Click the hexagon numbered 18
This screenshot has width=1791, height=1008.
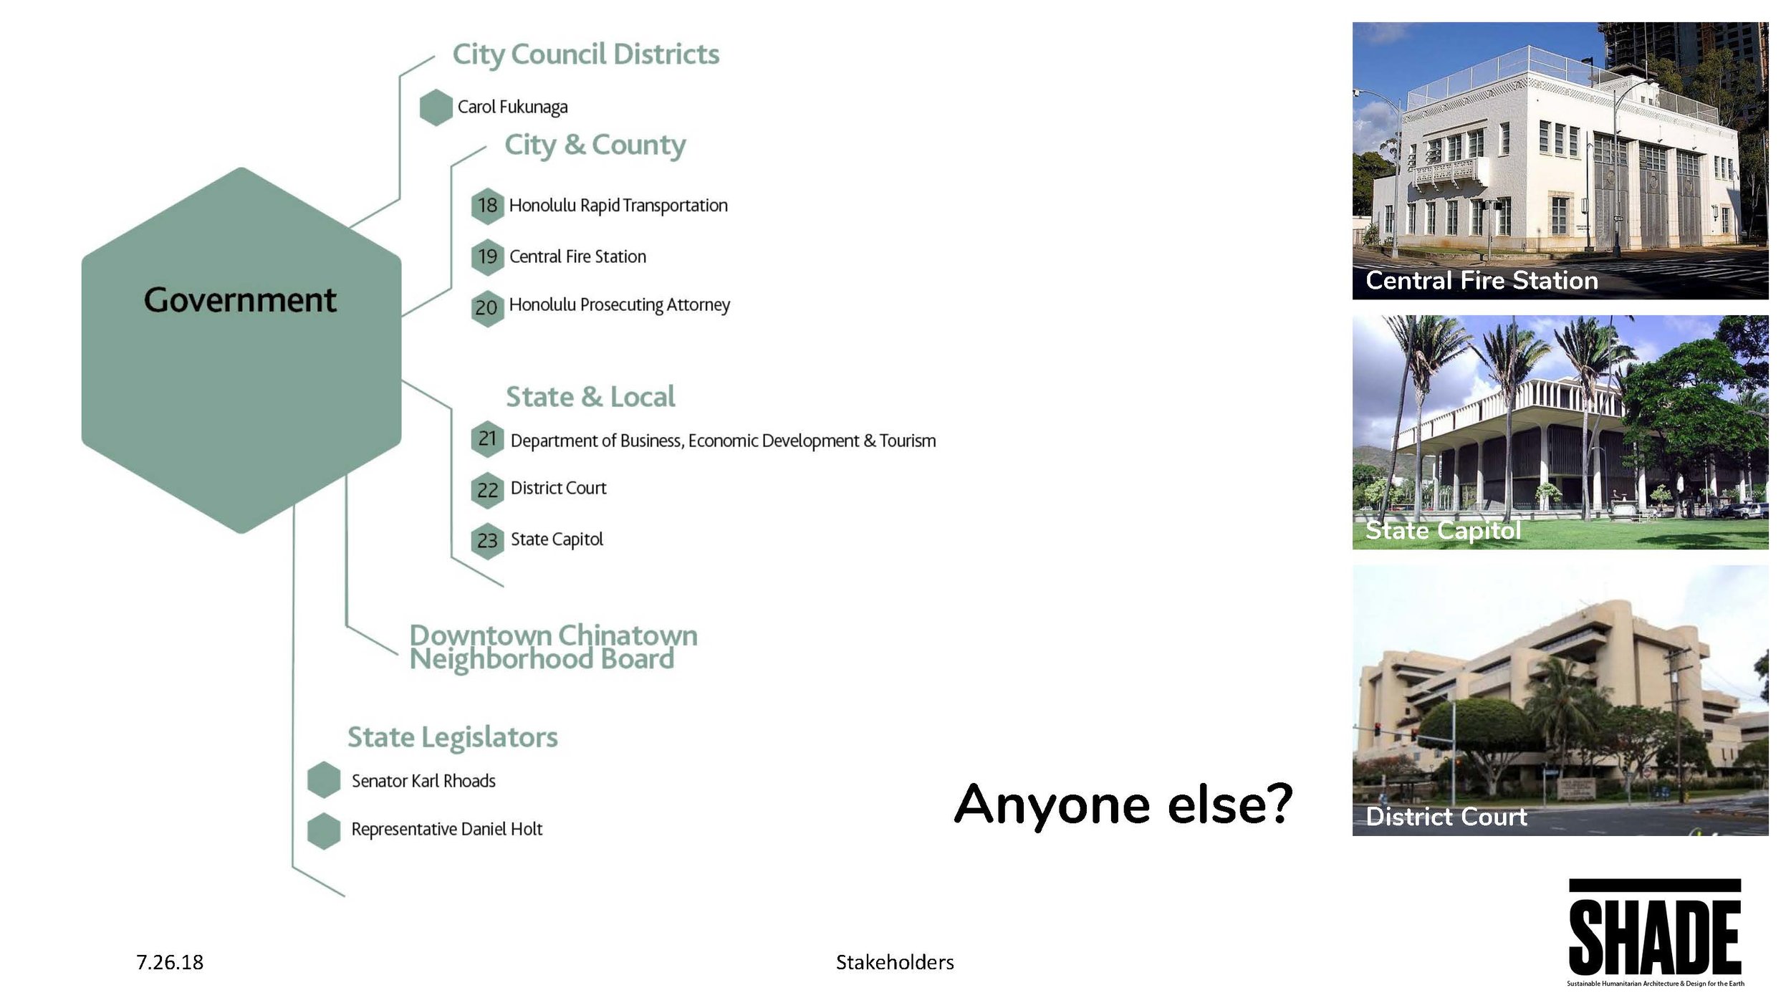point(487,206)
